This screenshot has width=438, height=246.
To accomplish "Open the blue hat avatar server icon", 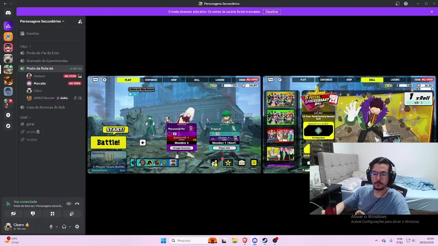I will pyautogui.click(x=8, y=91).
